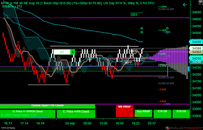203x130 pixels.
Task: Click the -0,25% level label
Action: click(162, 89)
